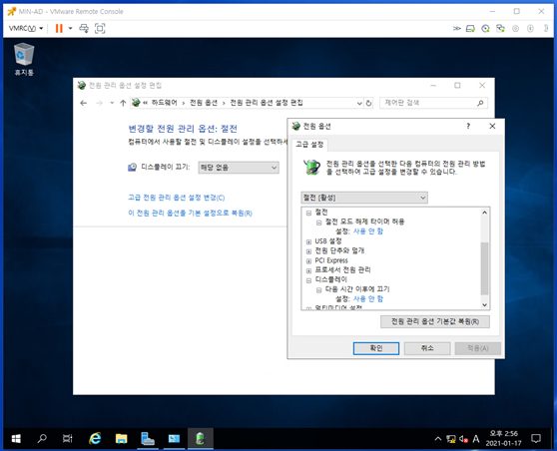557x451 pixels.
Task: Open taskbar search magnifier
Action: 42,439
